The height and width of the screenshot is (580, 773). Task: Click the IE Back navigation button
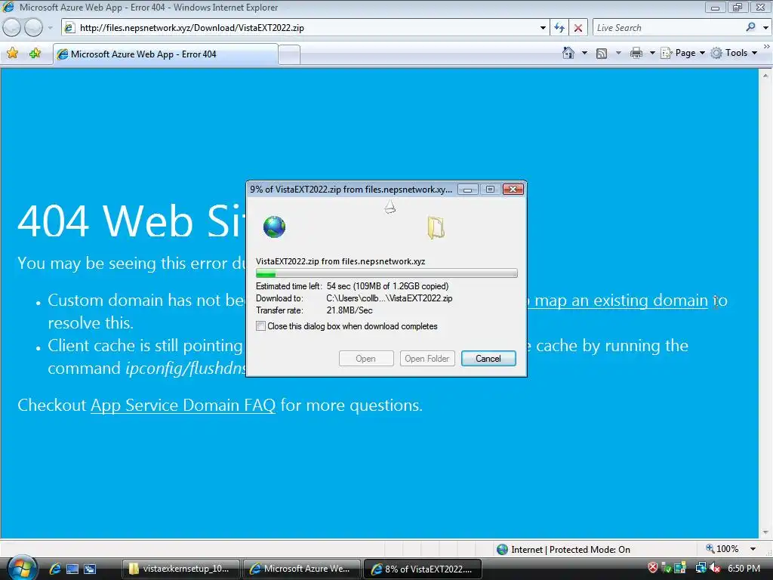(x=11, y=28)
